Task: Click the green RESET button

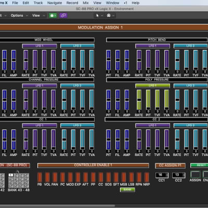Action: tap(199, 165)
